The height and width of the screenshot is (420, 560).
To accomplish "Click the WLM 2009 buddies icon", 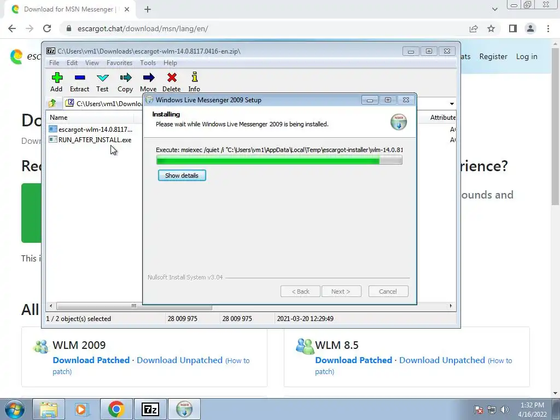I will point(40,346).
